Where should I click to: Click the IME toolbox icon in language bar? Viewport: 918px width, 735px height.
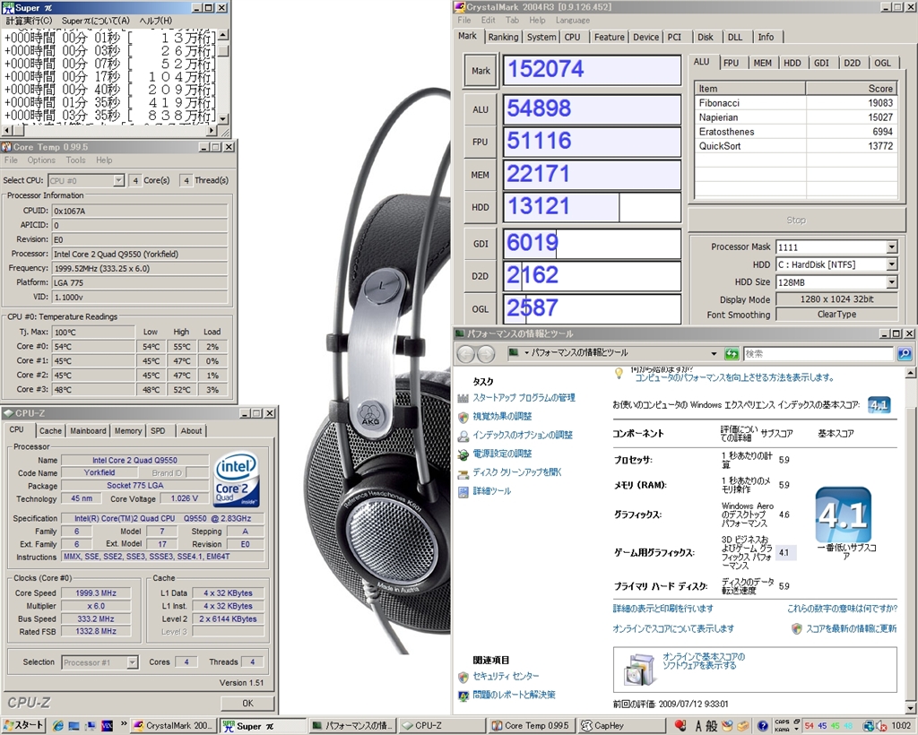point(742,726)
